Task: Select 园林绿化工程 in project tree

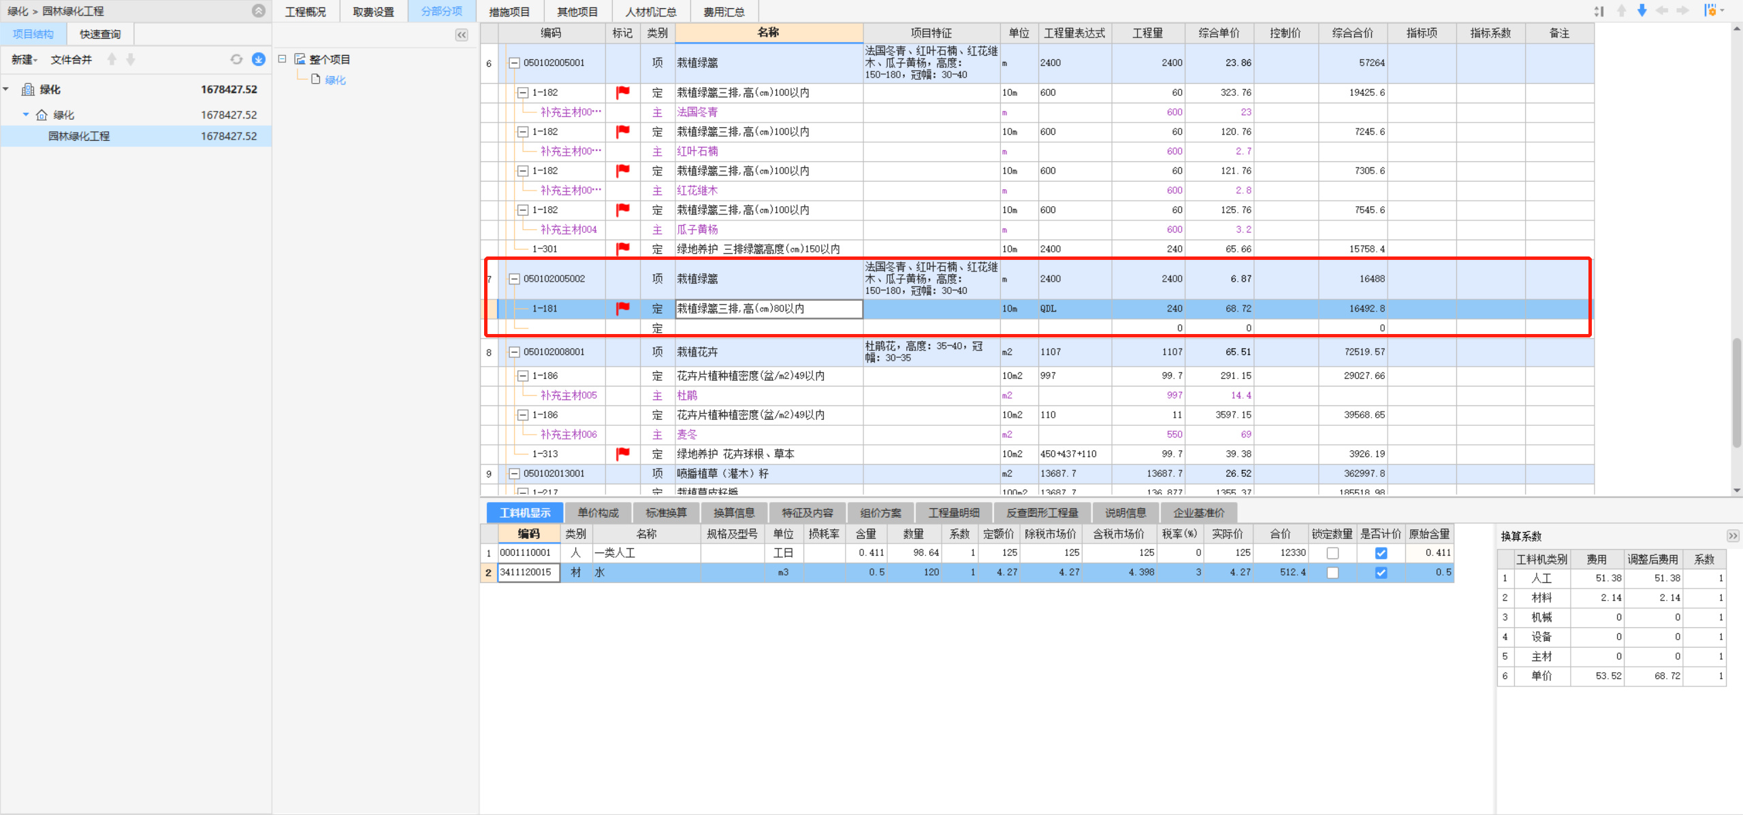Action: pos(136,136)
